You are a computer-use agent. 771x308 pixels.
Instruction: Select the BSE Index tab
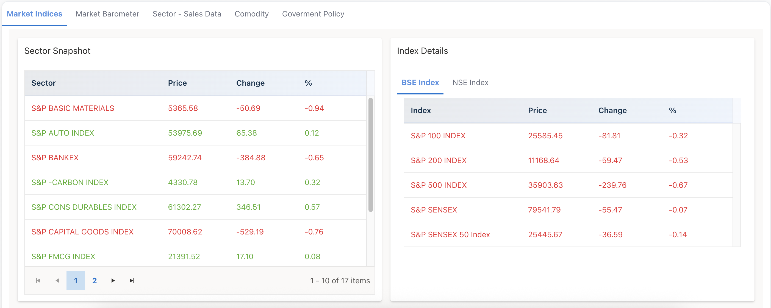(420, 83)
